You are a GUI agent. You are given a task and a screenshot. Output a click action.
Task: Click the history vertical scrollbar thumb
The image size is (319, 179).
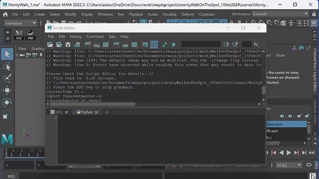coord(264,90)
